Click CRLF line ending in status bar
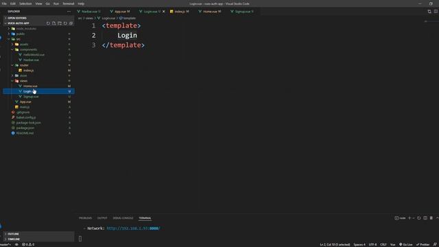The width and height of the screenshot is (439, 247). (383, 244)
